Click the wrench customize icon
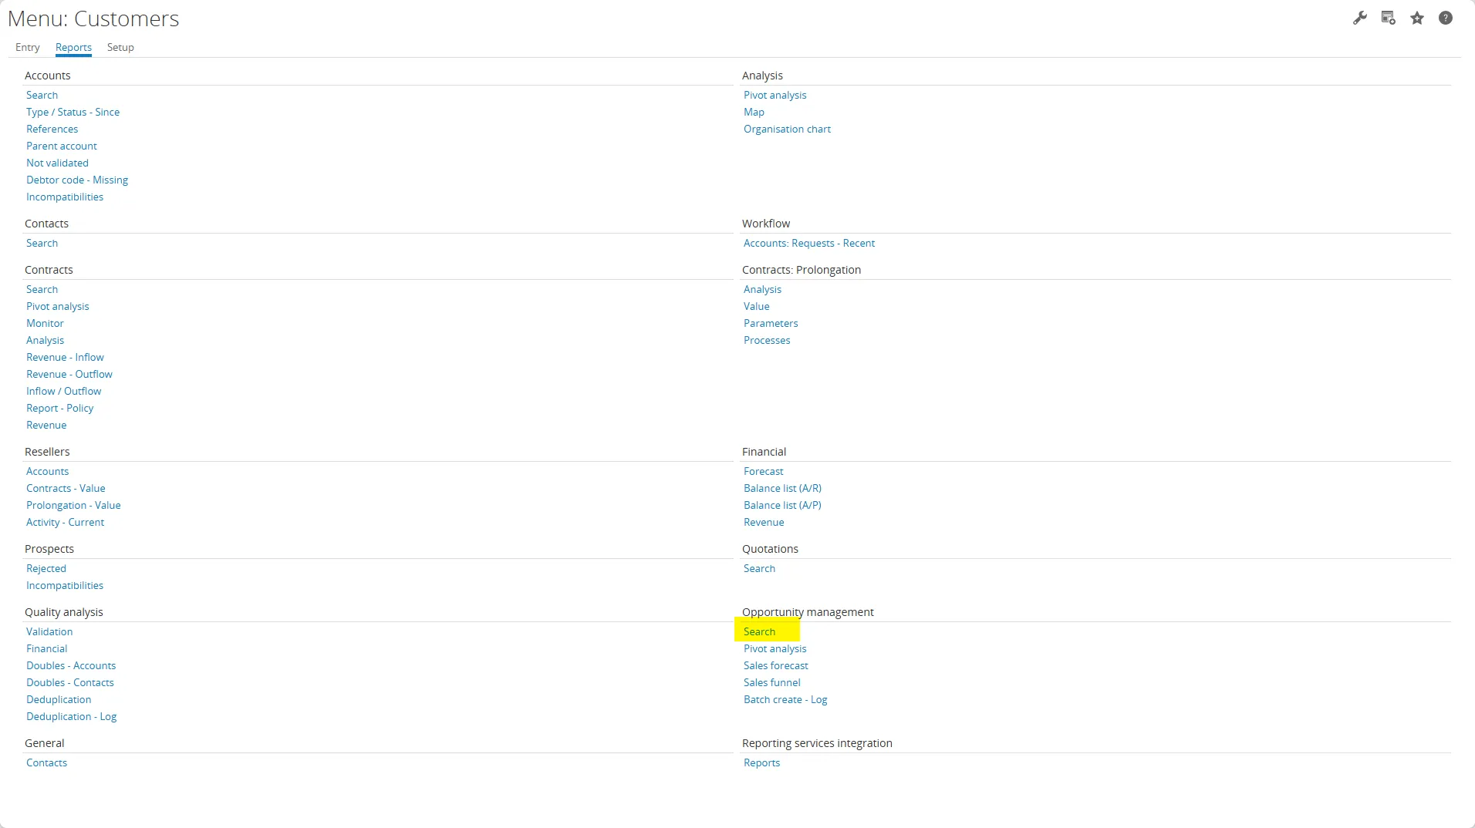The height and width of the screenshot is (828, 1475). point(1359,18)
